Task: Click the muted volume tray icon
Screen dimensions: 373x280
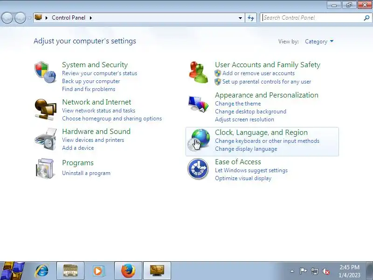Action: [326, 271]
